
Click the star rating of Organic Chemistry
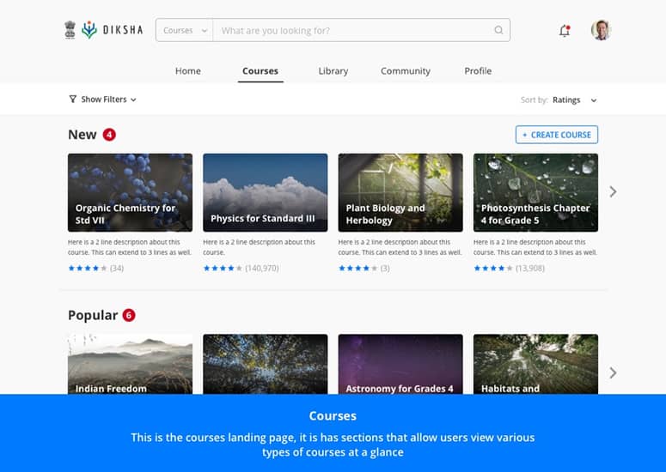click(88, 269)
